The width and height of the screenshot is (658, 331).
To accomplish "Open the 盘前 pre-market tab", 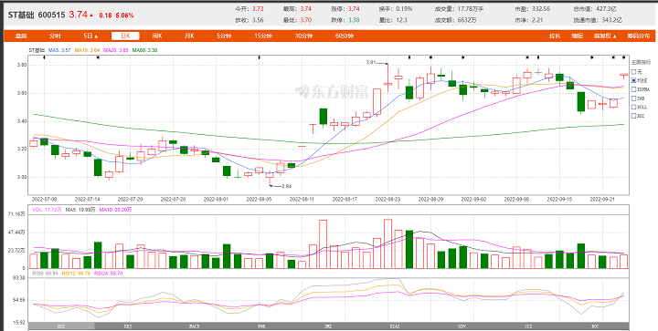I will 21,36.
